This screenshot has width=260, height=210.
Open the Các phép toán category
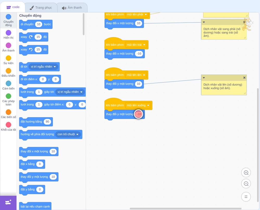8,100
